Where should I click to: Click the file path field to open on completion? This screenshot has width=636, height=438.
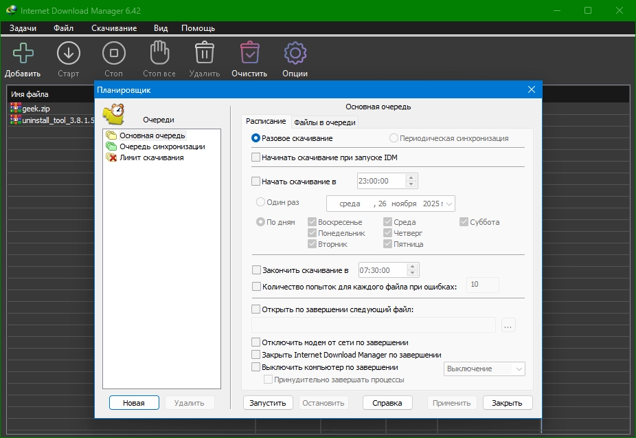pyautogui.click(x=374, y=325)
